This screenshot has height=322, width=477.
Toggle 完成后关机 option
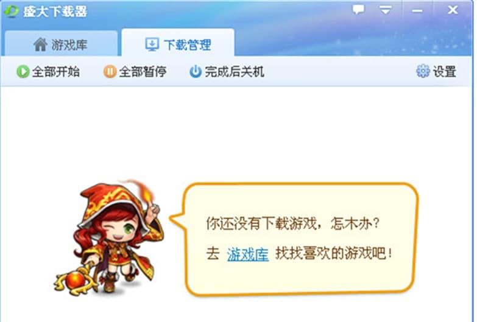[x=227, y=72]
